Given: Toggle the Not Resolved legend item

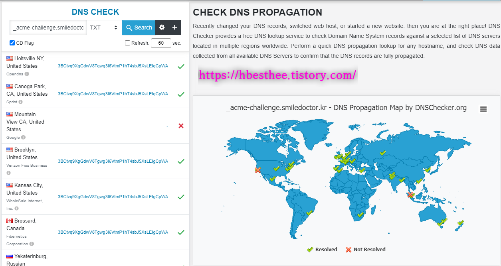Looking at the screenshot, I should (365, 250).
